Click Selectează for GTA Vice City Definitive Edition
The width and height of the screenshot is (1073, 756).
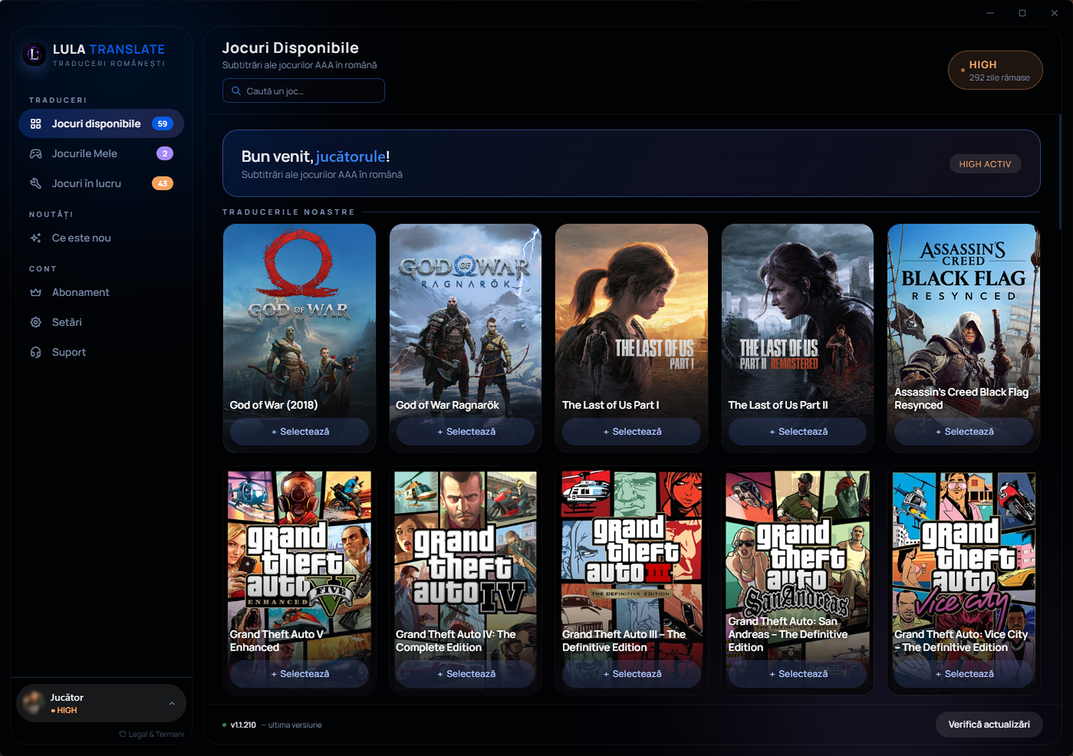click(x=964, y=674)
